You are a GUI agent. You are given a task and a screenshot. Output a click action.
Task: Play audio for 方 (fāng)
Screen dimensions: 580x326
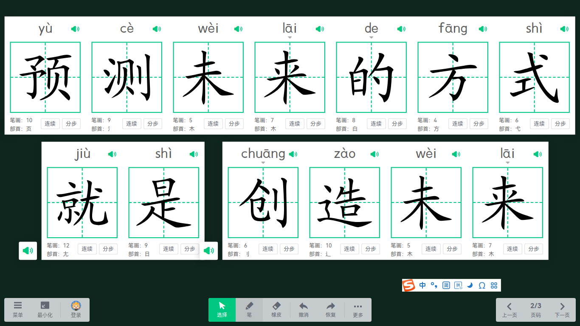pos(483,29)
